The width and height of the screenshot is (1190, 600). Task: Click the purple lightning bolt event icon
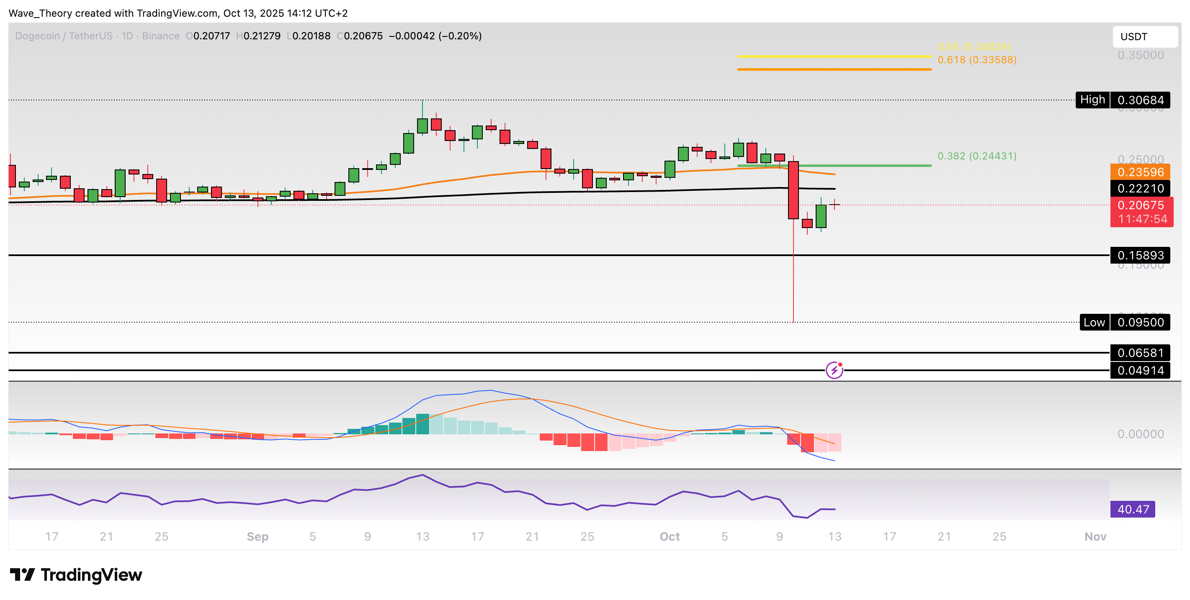tap(834, 370)
